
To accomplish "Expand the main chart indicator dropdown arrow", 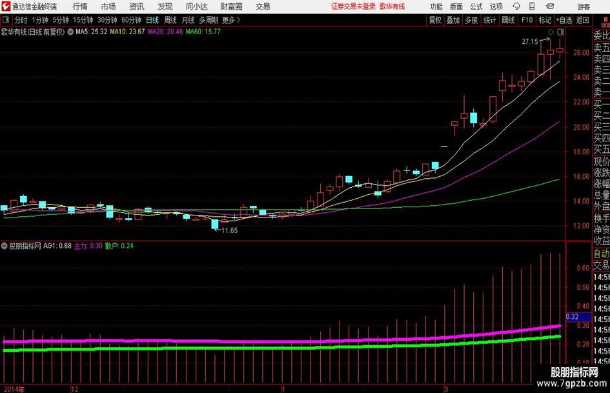I will (x=70, y=32).
